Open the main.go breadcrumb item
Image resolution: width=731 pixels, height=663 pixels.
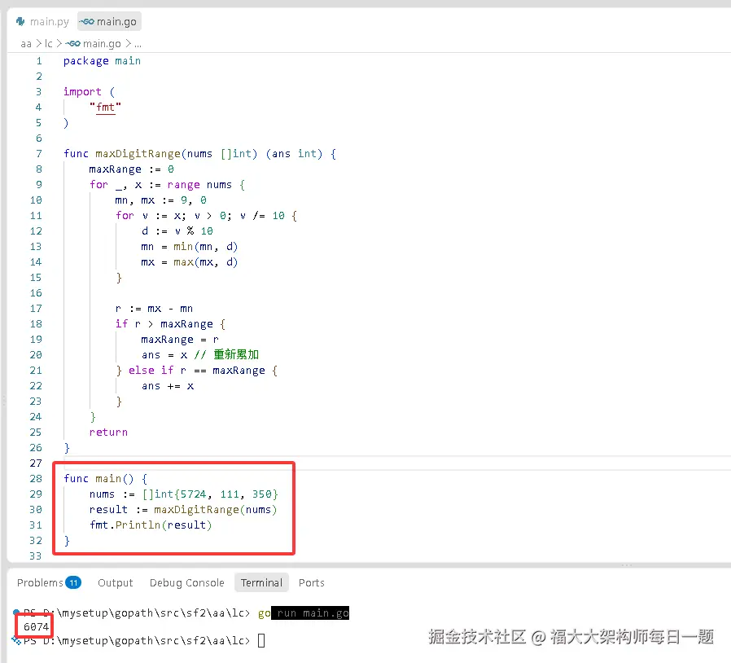(94, 44)
